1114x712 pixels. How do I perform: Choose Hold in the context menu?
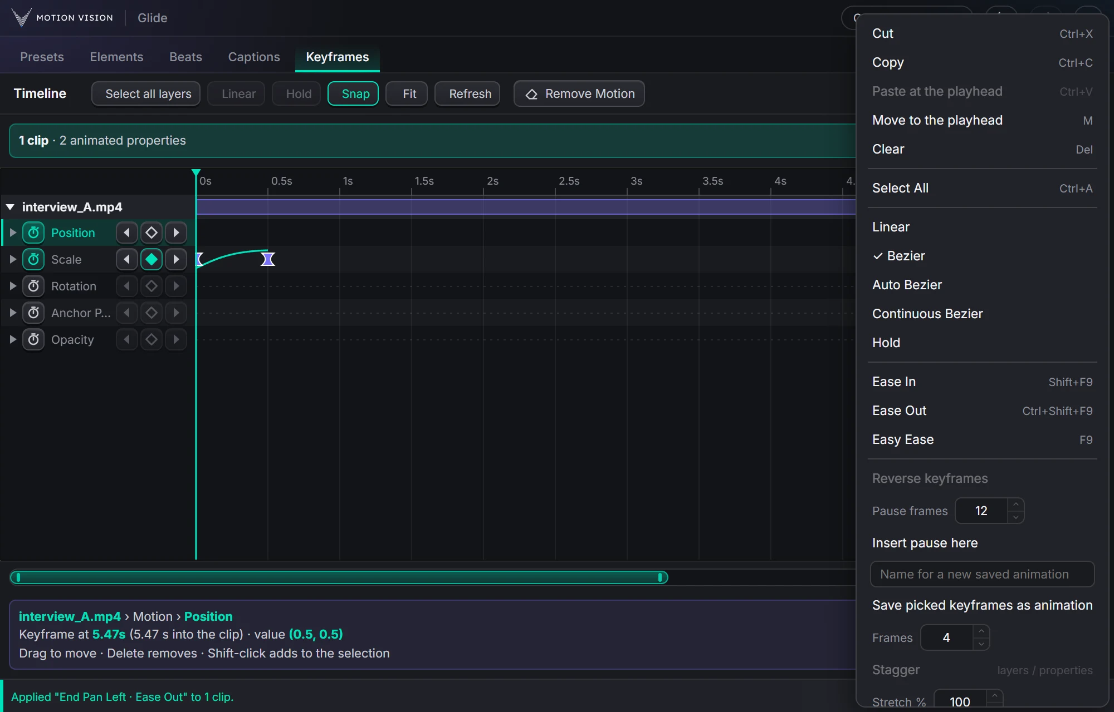pyautogui.click(x=982, y=343)
